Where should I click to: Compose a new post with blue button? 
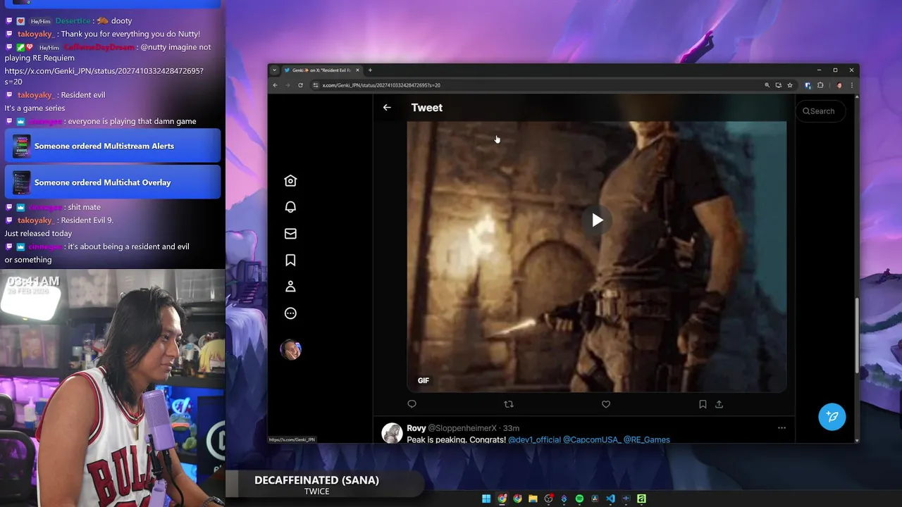(x=832, y=416)
